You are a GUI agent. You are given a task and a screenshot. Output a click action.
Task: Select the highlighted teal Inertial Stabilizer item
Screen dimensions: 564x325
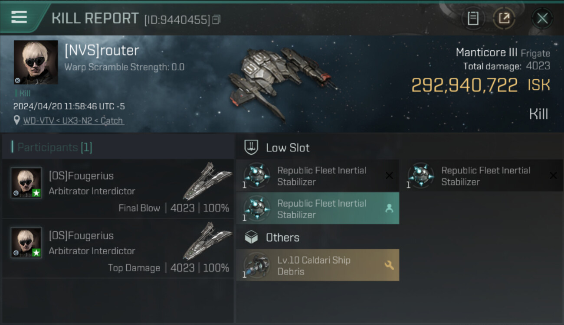point(318,208)
